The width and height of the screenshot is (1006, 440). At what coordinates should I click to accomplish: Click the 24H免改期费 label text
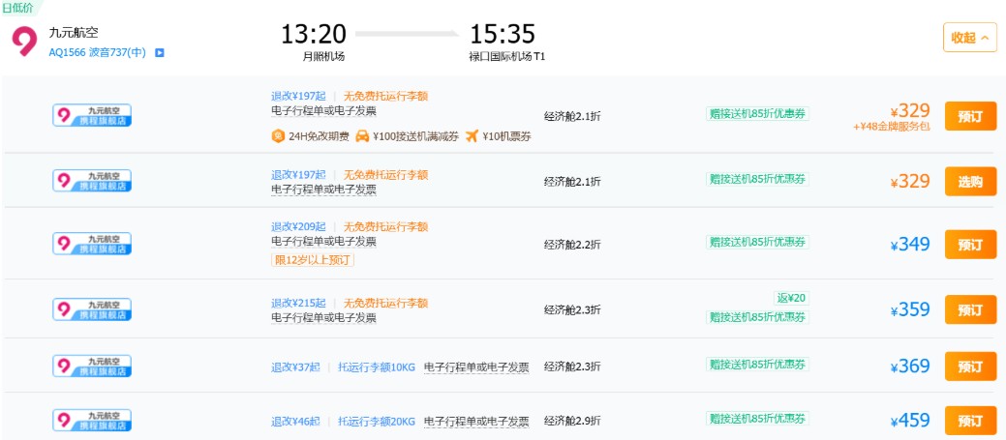(x=319, y=136)
